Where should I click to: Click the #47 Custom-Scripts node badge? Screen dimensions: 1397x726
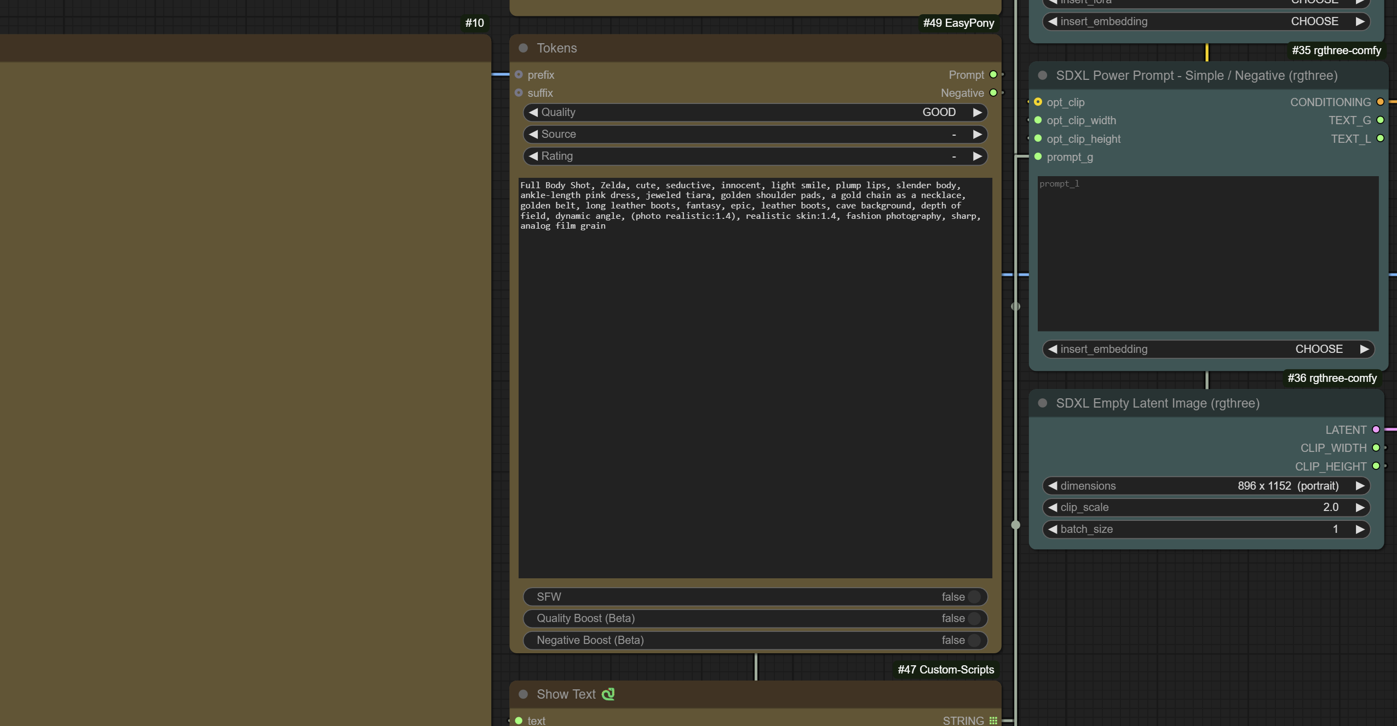click(x=945, y=670)
